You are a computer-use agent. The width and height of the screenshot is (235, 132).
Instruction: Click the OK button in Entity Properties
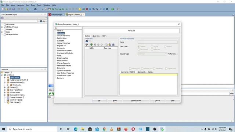pyautogui.click(x=99, y=100)
